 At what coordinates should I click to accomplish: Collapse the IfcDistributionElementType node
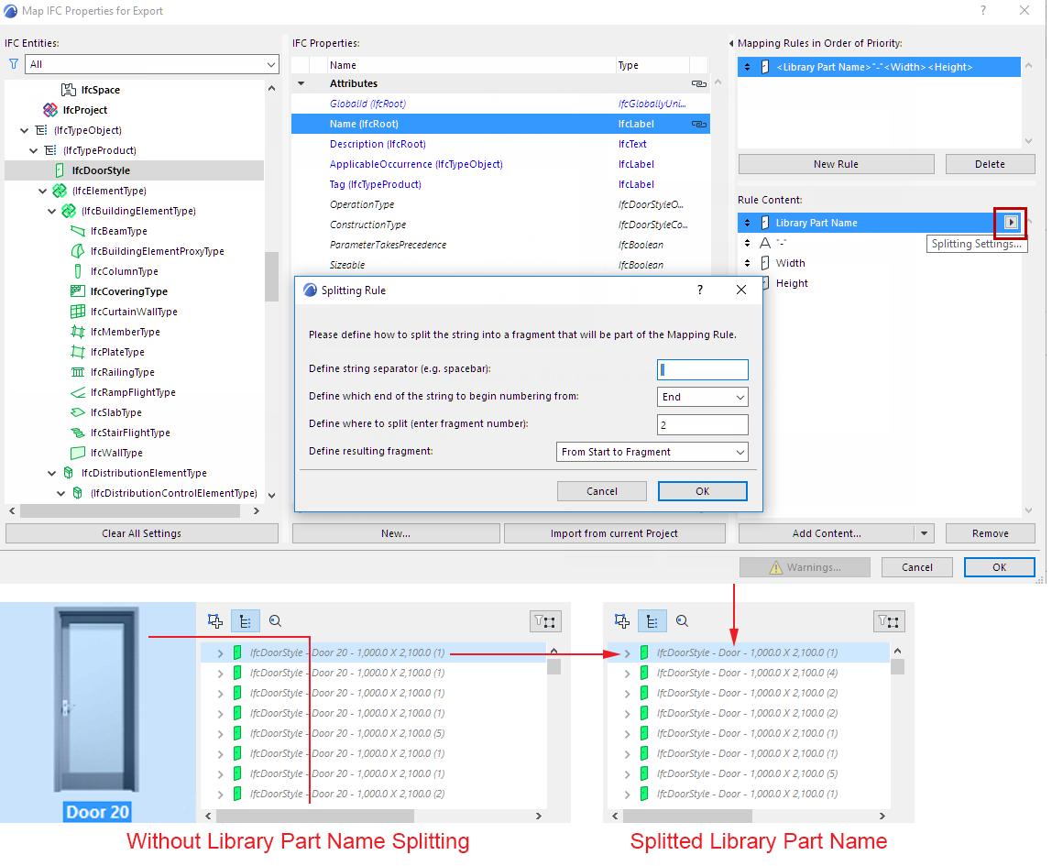[51, 473]
